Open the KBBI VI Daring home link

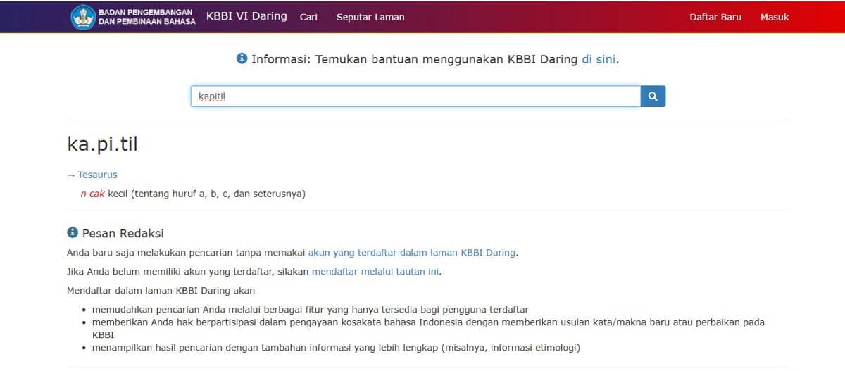pyautogui.click(x=246, y=16)
